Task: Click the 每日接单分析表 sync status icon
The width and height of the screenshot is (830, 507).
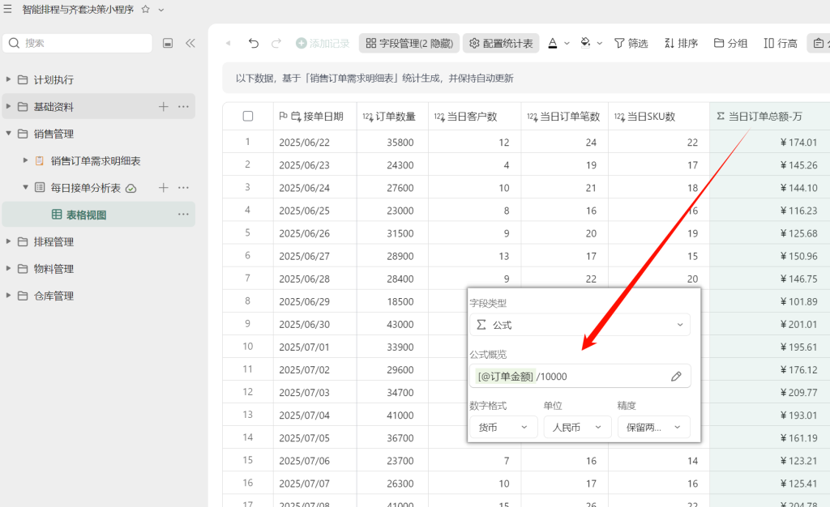Action: coord(131,188)
